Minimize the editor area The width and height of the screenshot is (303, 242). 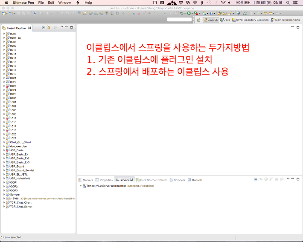(293, 27)
